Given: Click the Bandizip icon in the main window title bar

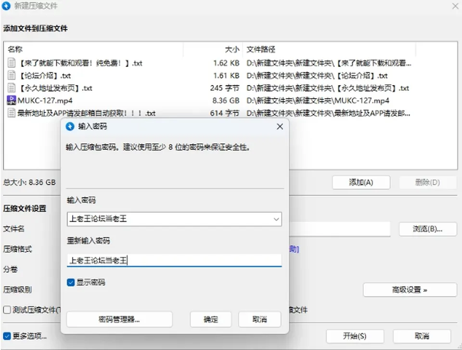Looking at the screenshot, I should 6,6.
